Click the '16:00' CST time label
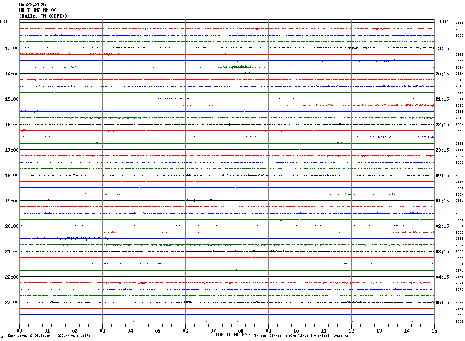Viewport: 465px width, 341px height. tap(12, 125)
